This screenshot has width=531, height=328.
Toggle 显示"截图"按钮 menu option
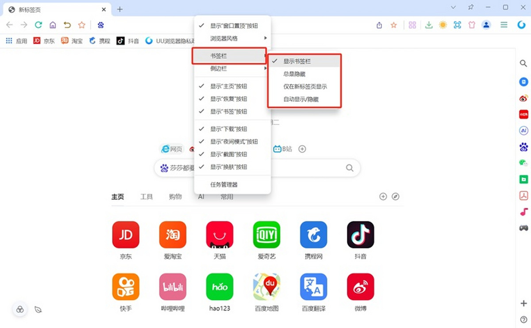coord(232,154)
